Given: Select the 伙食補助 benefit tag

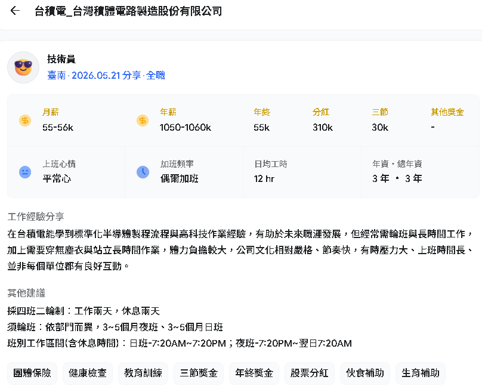Looking at the screenshot, I should (x=365, y=373).
